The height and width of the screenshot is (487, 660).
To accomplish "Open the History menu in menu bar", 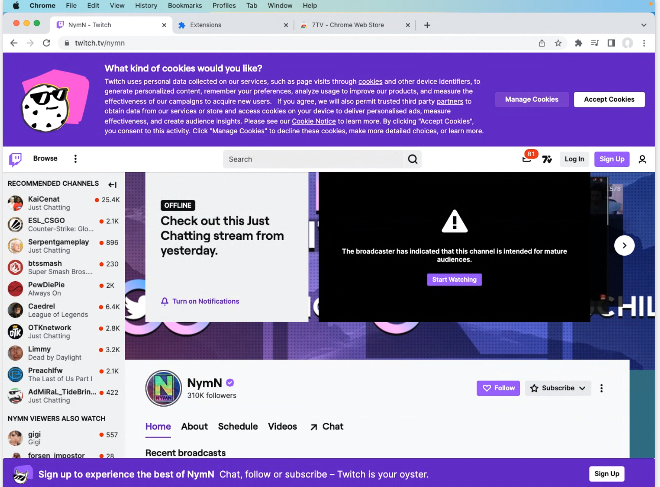I will pos(146,5).
